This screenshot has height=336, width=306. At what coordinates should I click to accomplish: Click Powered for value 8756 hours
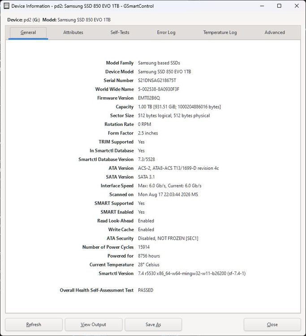click(149, 256)
